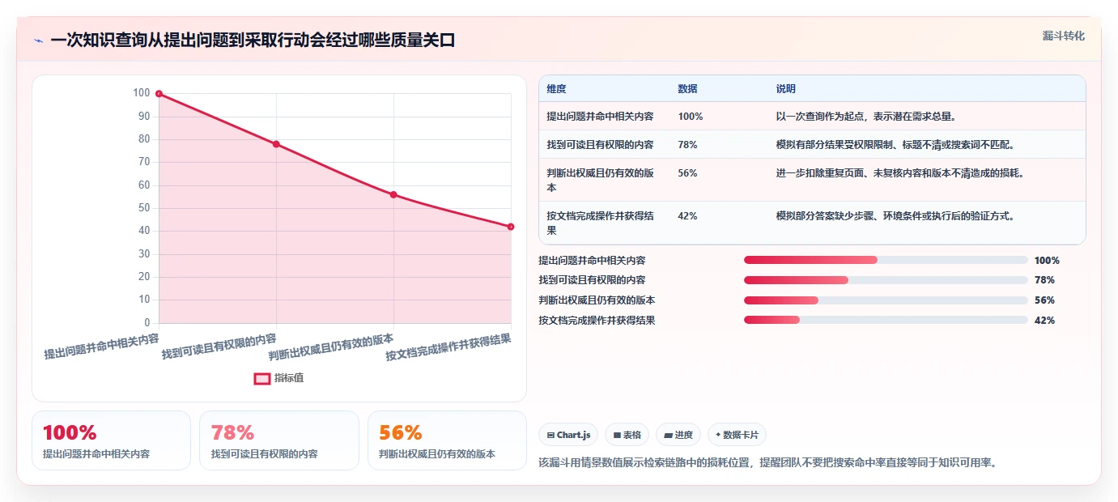Click the description starting 模拟部分答案缺少步骤
Screen dimensions: 1118x502
895,216
